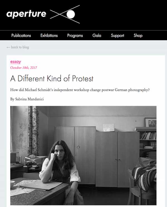Go to the Exhibitions section
The width and height of the screenshot is (167, 207).
(x=49, y=35)
